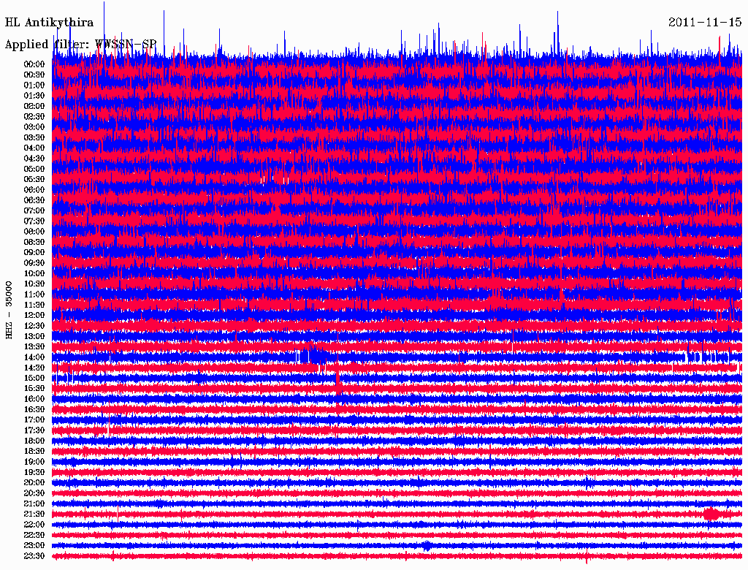Image resolution: width=748 pixels, height=570 pixels.
Task: Select the 08:00 time label
Action: (x=34, y=232)
